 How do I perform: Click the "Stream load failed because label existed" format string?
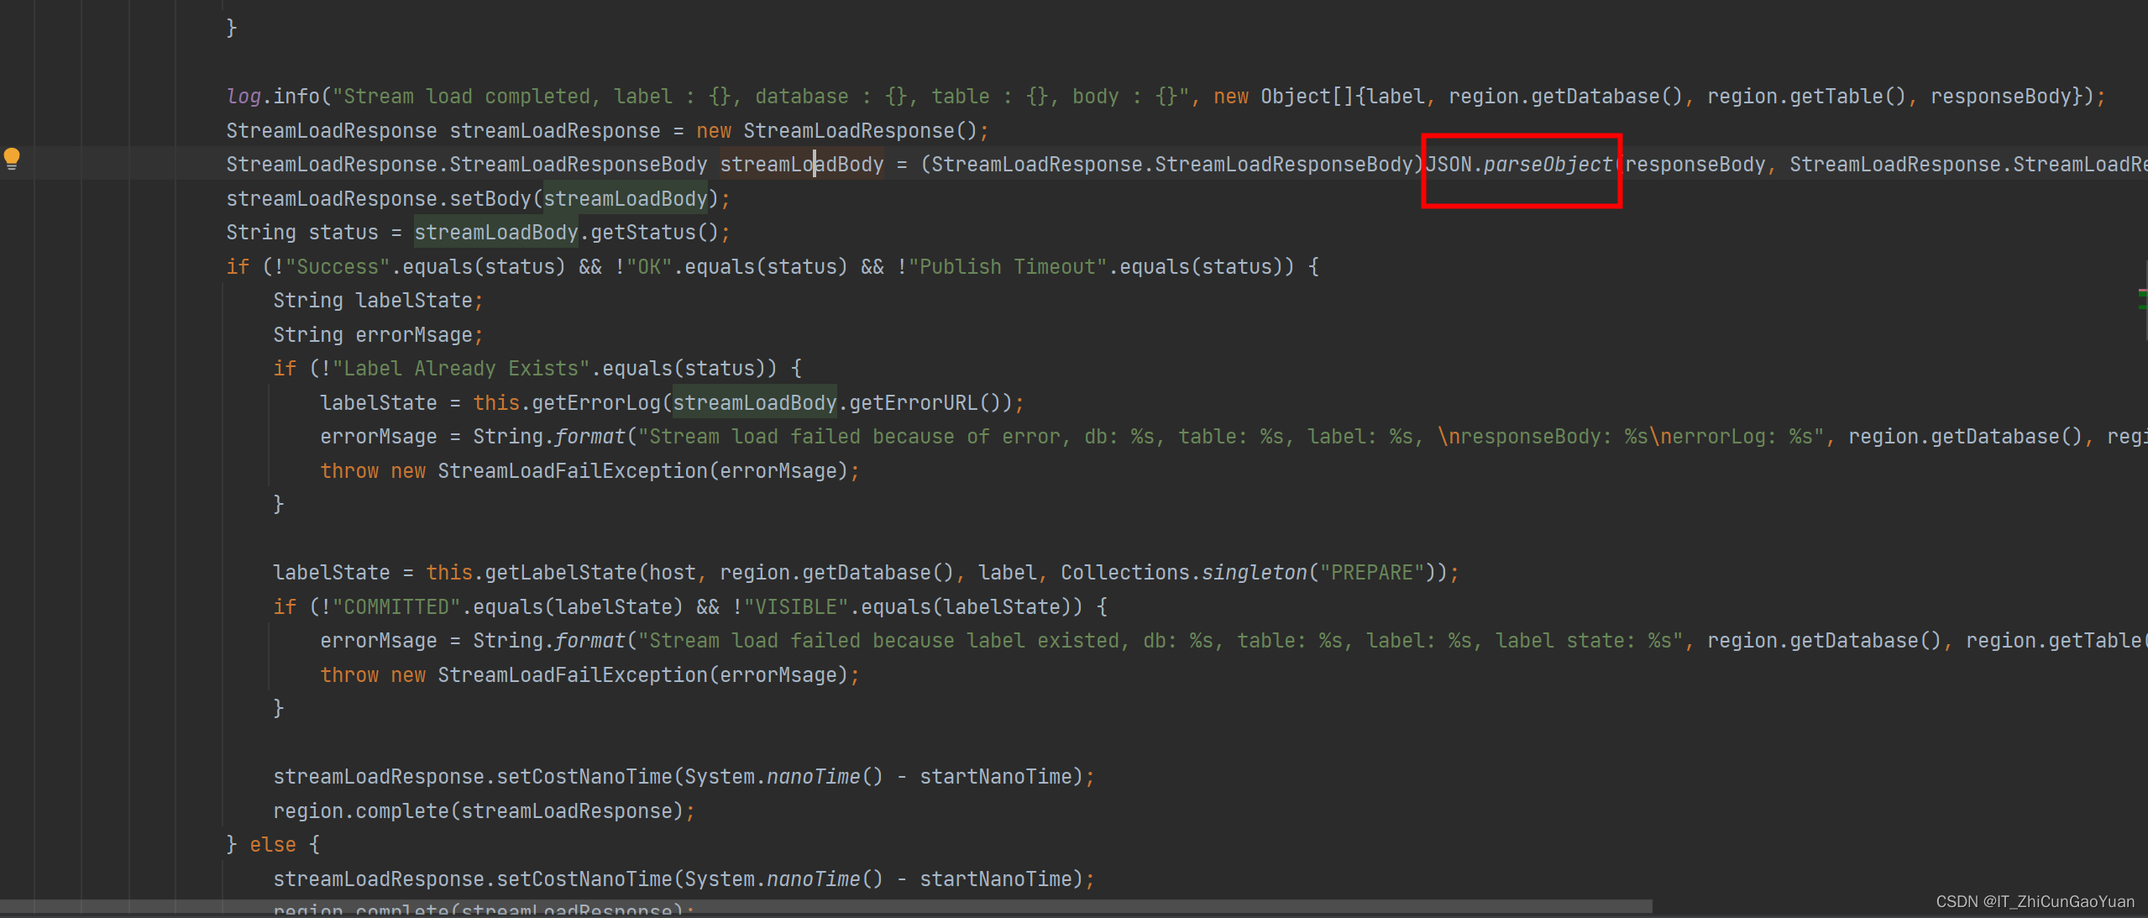pyautogui.click(x=1160, y=641)
